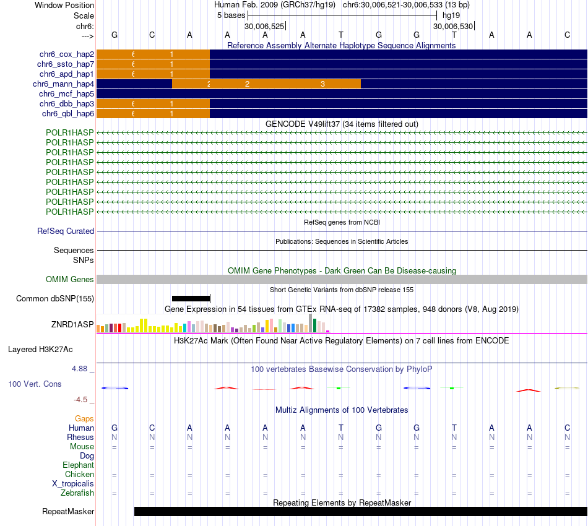
Task: Click the Human Feb. 2009 (GRCh37/hg19) assembly text
Action: pyautogui.click(x=275, y=5)
